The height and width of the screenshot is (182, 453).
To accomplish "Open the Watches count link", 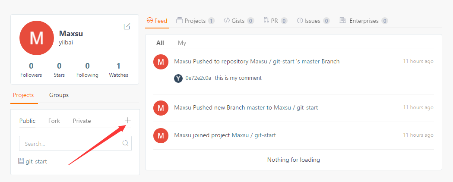I will [118, 70].
